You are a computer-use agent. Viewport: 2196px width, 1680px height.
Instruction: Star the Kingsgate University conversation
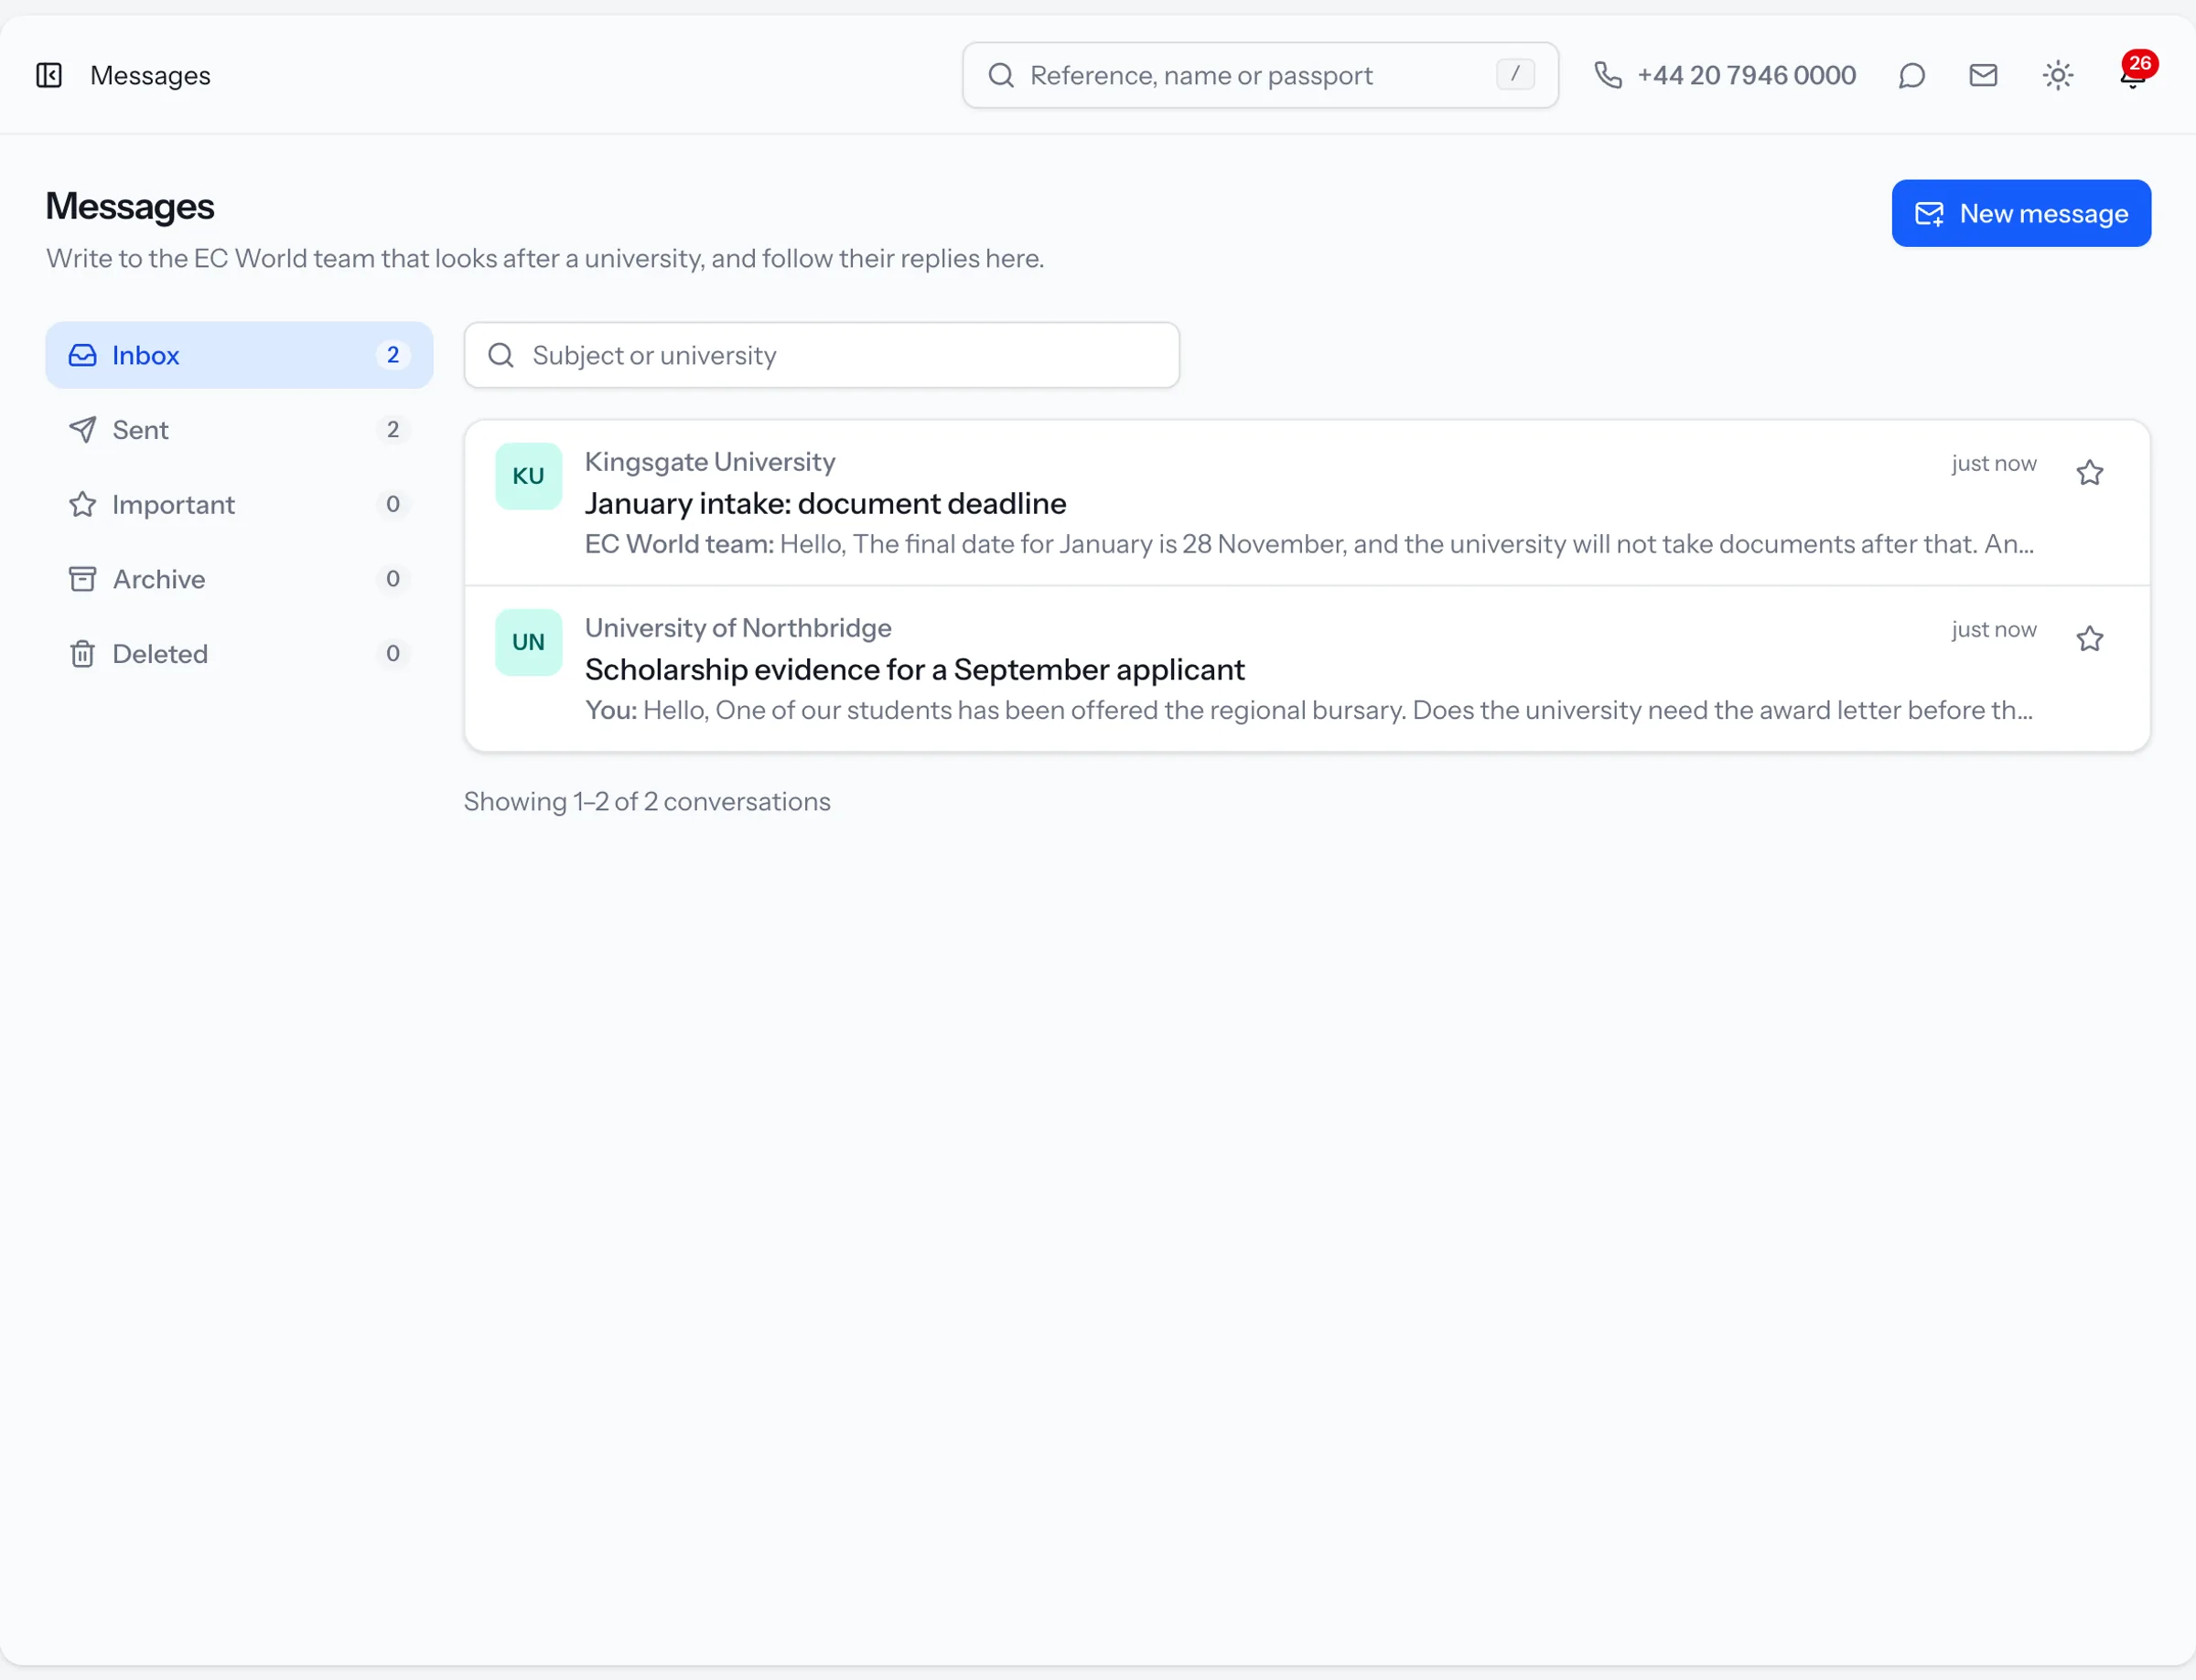tap(2089, 472)
